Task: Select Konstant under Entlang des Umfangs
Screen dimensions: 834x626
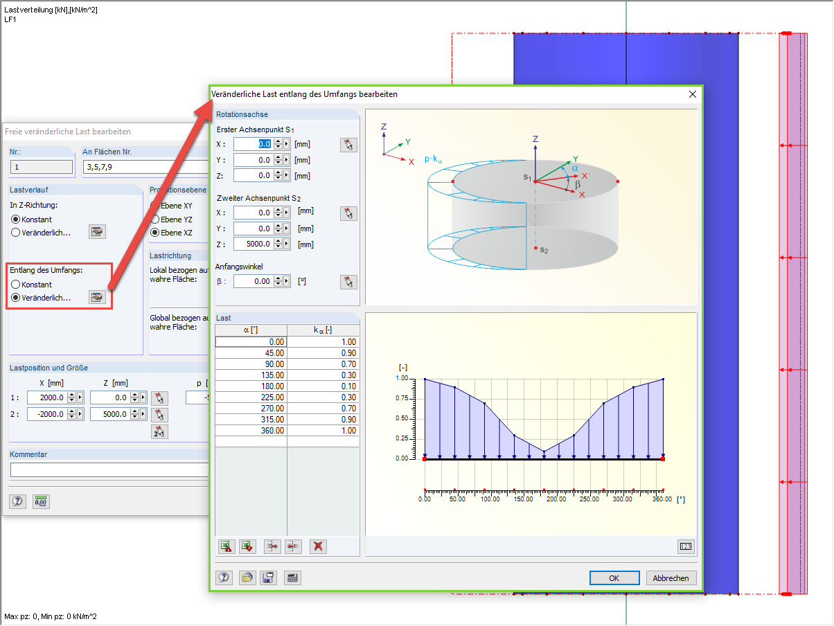Action: pyautogui.click(x=32, y=285)
